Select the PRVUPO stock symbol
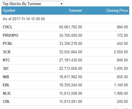Screen dimensions: 132x109 [x=11, y=35]
